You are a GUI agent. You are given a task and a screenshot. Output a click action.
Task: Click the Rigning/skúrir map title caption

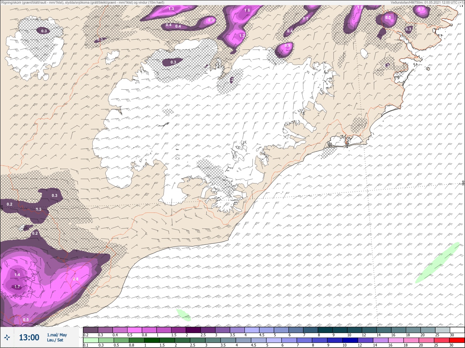pos(83,2)
